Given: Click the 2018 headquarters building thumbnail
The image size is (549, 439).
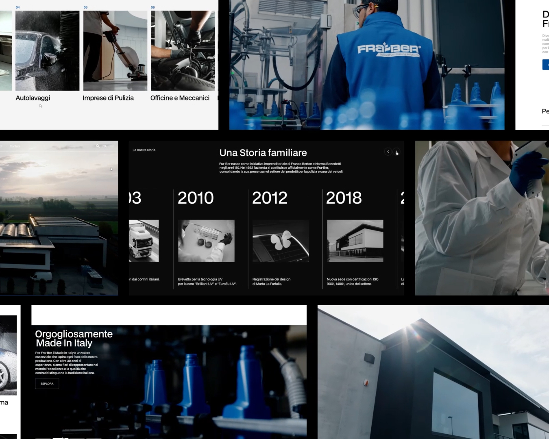Looking at the screenshot, I should [355, 241].
